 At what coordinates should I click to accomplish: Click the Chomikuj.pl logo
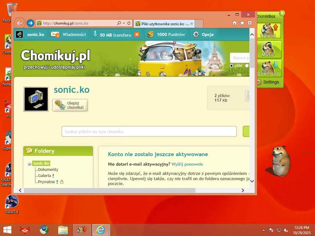[55, 55]
